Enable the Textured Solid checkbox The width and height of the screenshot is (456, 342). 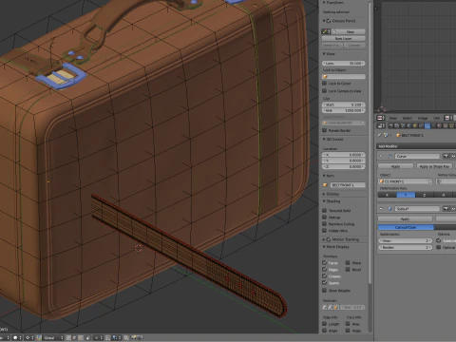324,210
